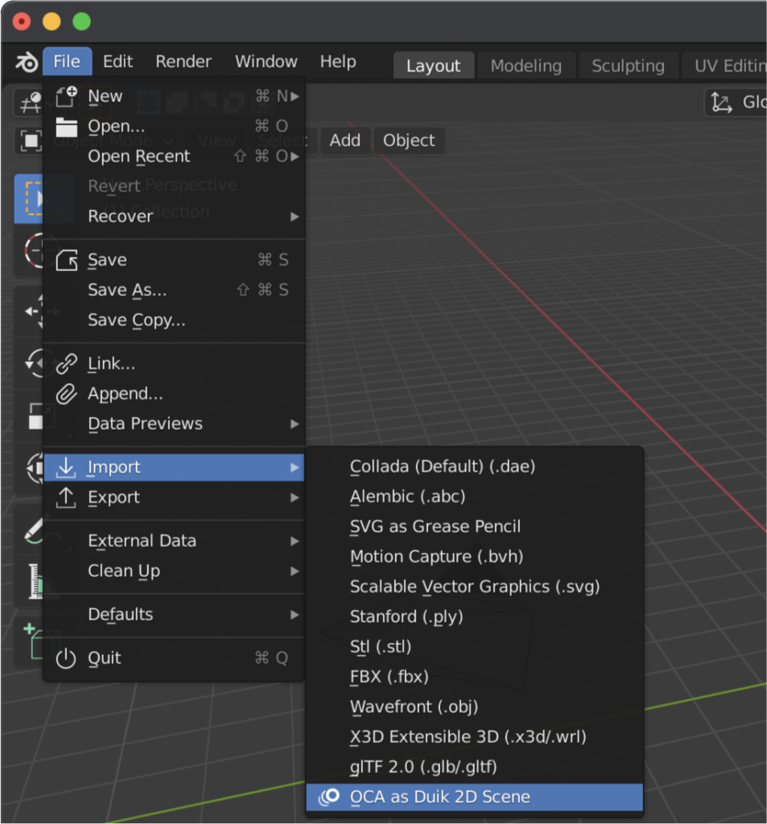Open the editor type icon in the viewport header
The width and height of the screenshot is (767, 824).
[30, 102]
